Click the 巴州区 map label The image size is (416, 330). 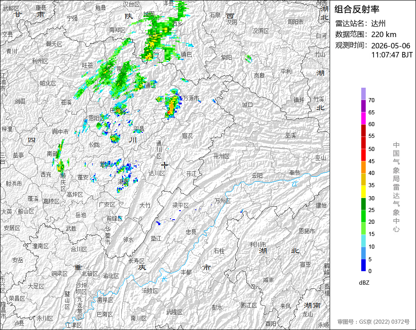pos(118,110)
